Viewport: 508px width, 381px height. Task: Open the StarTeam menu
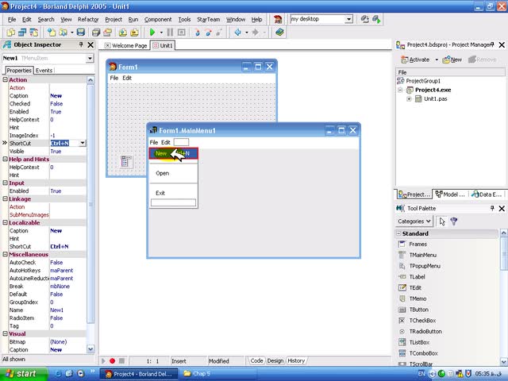click(x=208, y=19)
